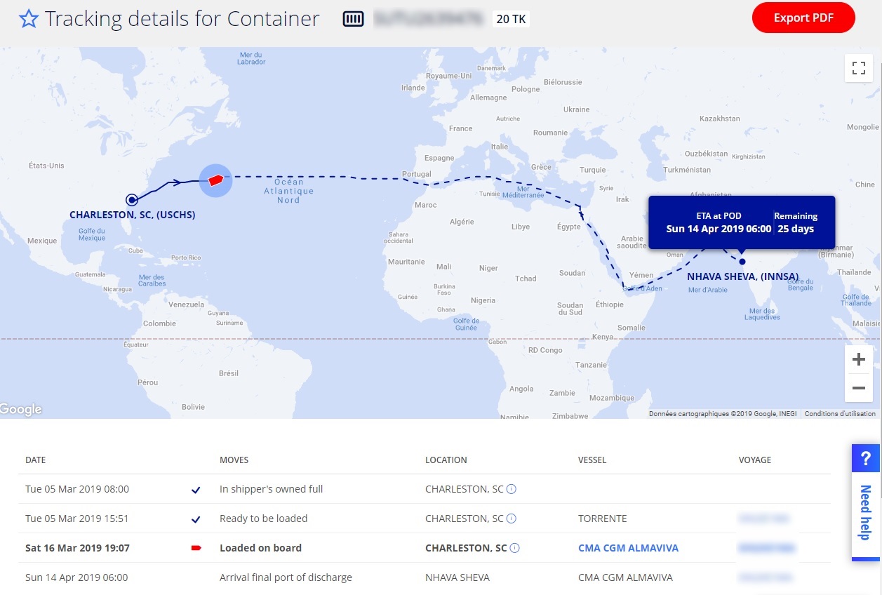Click the Export PDF button

coord(803,18)
